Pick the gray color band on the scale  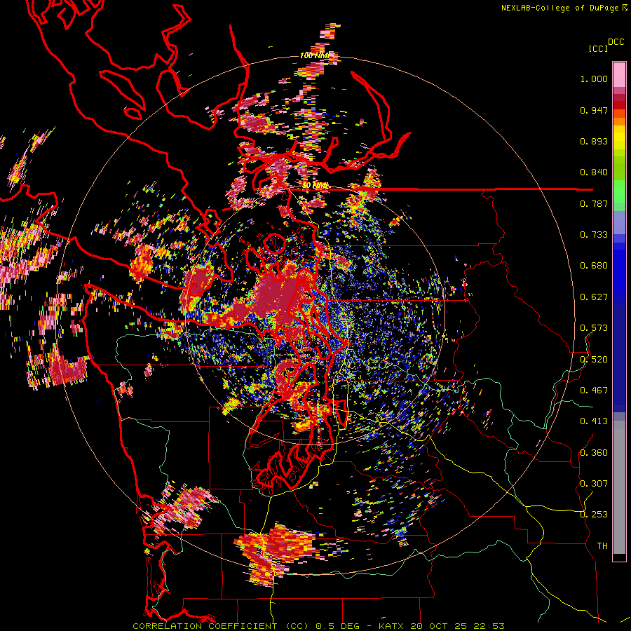point(619,487)
